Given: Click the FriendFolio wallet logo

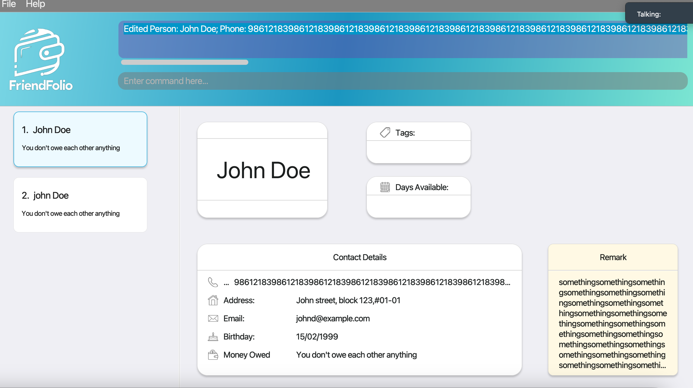Looking at the screenshot, I should coord(39,53).
